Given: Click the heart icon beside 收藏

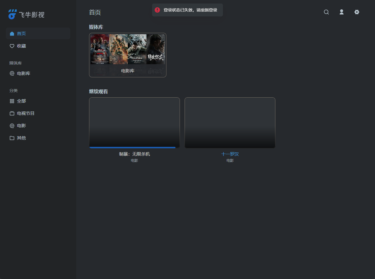Looking at the screenshot, I should click(x=12, y=46).
